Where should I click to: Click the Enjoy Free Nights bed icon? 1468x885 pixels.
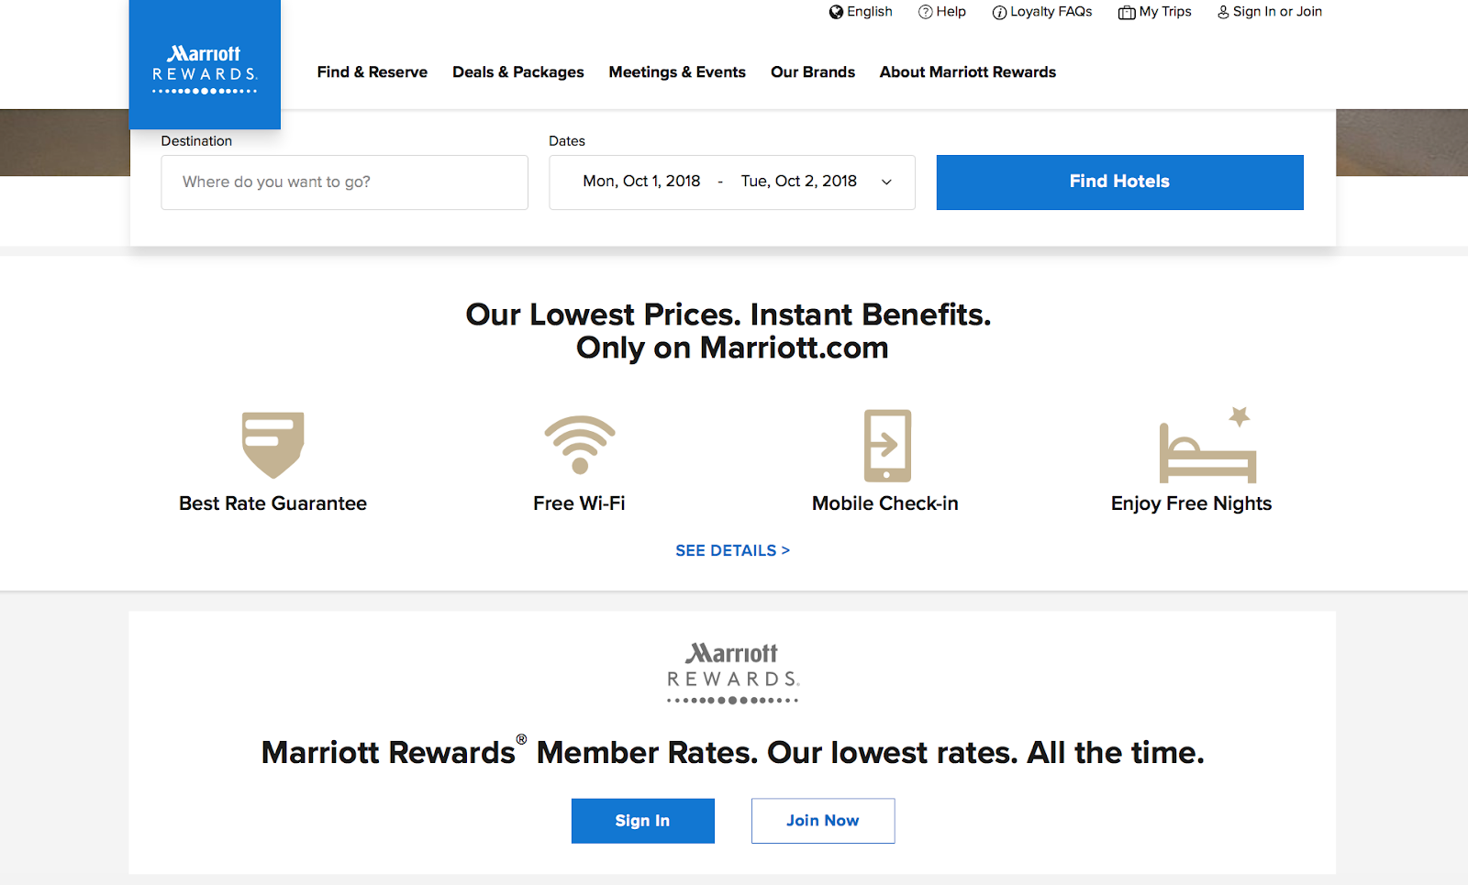click(x=1207, y=445)
